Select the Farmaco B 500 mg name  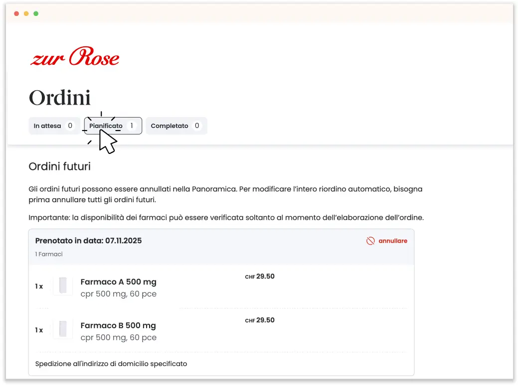click(x=118, y=325)
